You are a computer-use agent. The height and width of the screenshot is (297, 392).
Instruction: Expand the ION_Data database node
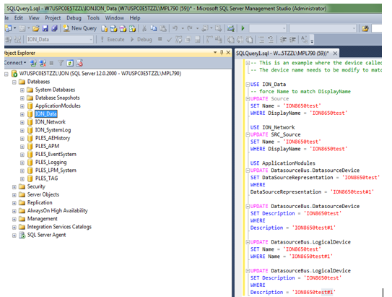click(22, 114)
